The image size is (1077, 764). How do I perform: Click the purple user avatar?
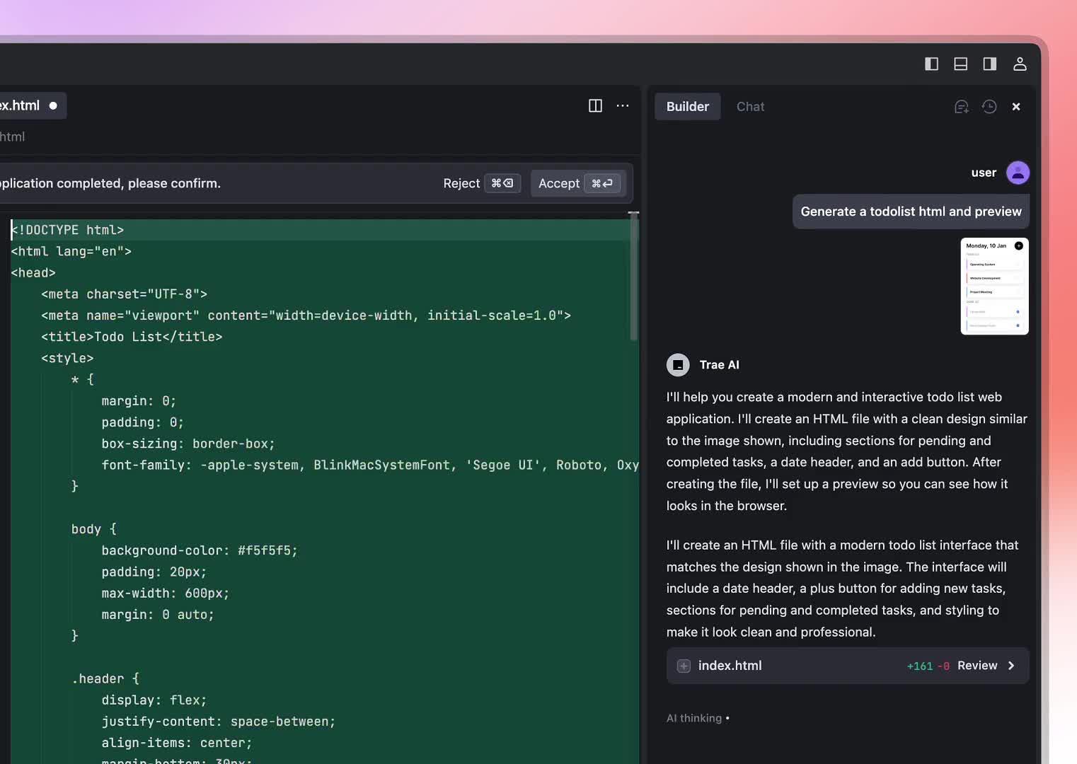[1018, 173]
